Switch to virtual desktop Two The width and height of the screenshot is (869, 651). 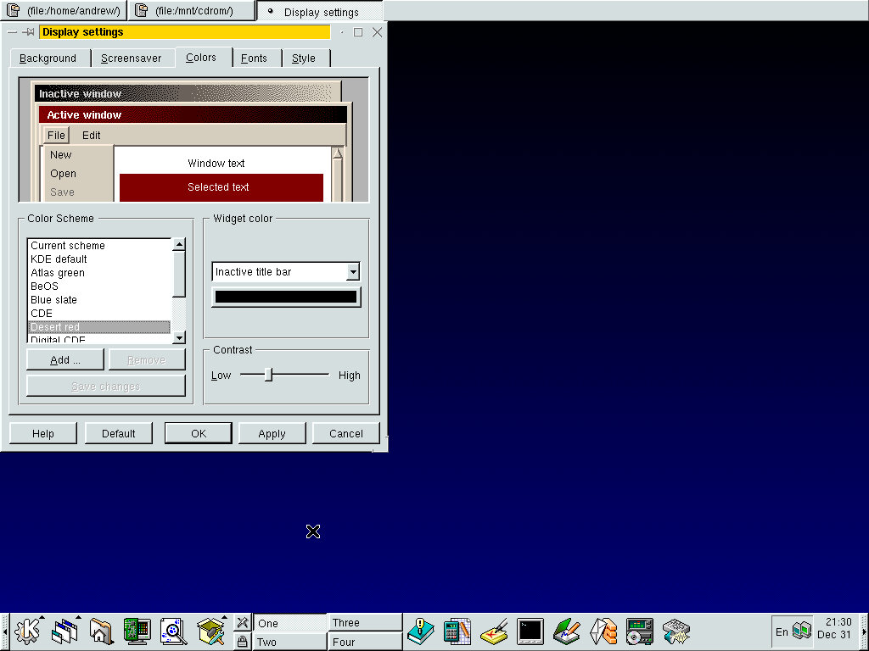[x=289, y=642]
